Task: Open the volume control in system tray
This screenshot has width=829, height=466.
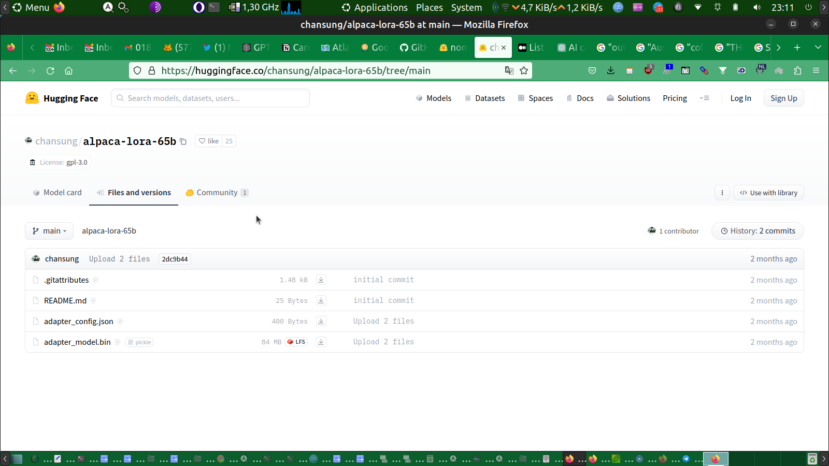Action: (757, 7)
